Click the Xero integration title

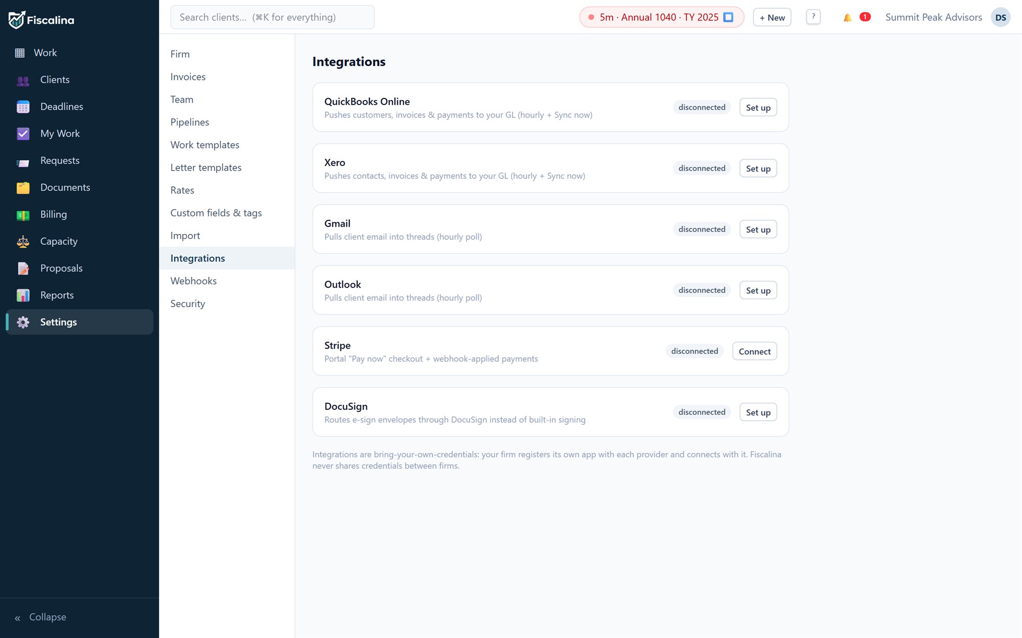click(335, 162)
